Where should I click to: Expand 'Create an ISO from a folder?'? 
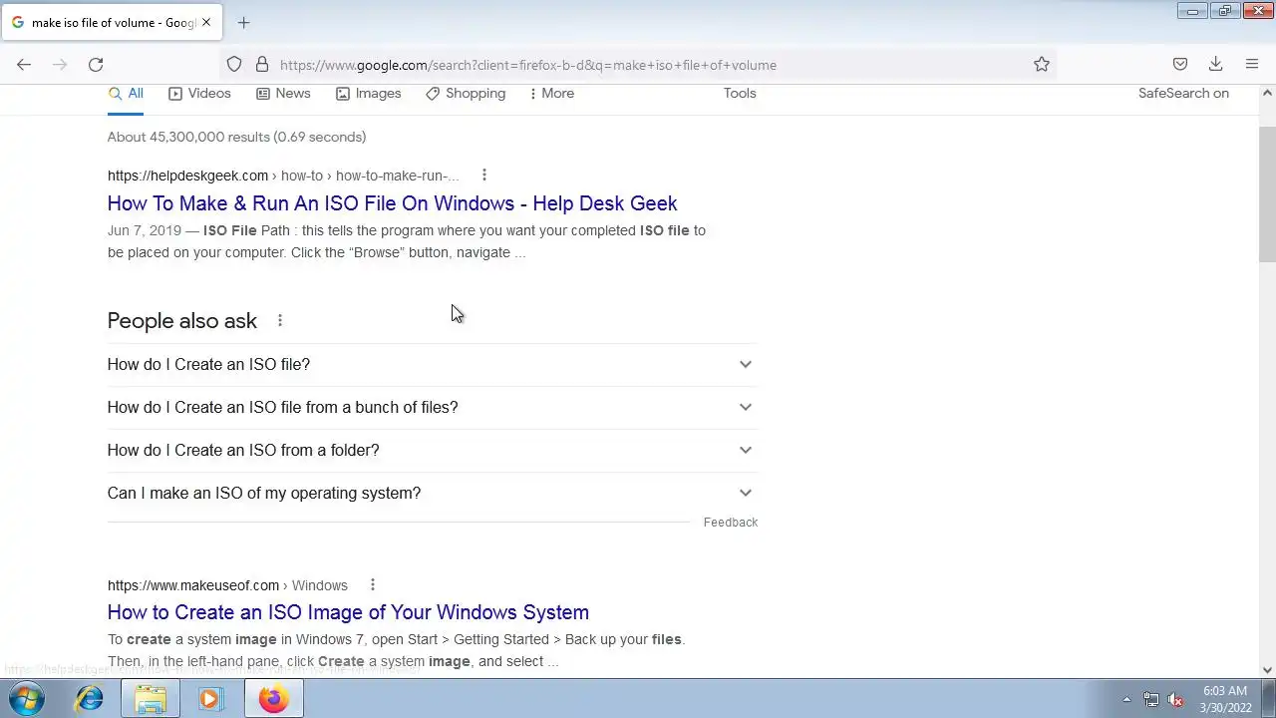433,451
